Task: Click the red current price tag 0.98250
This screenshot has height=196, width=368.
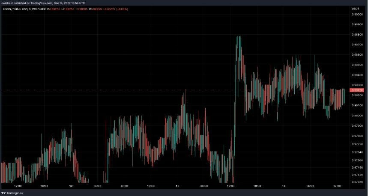Action: click(357, 90)
